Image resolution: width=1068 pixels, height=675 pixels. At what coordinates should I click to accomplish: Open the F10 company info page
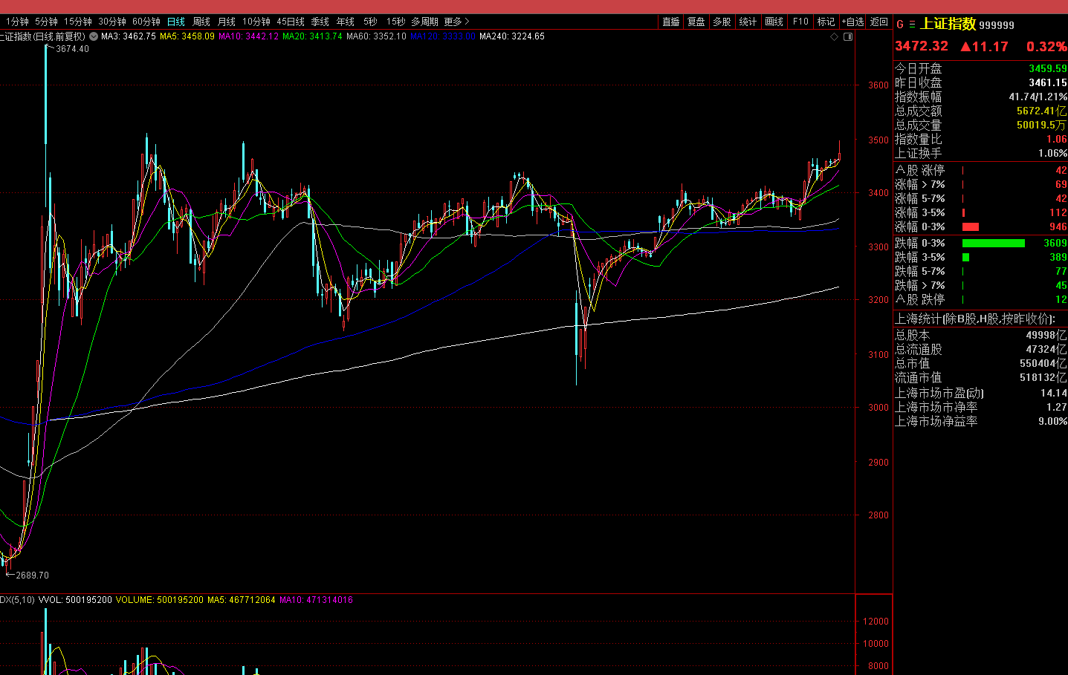tap(800, 22)
